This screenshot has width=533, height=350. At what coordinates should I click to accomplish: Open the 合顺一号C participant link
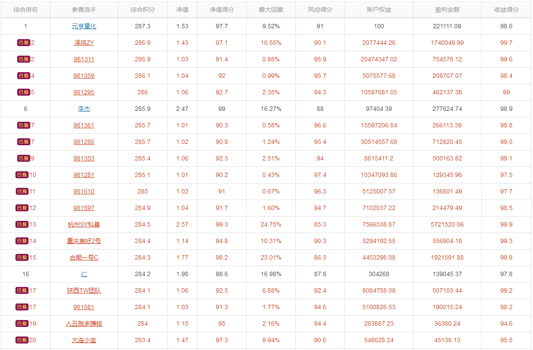pos(84,257)
